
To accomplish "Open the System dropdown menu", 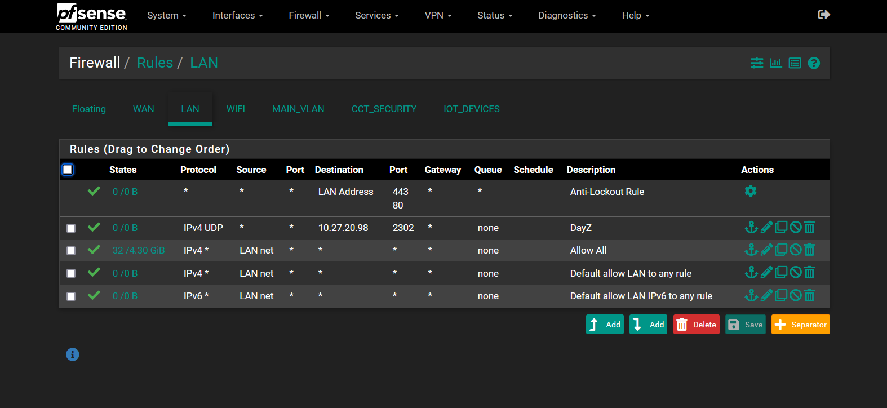I will point(167,16).
